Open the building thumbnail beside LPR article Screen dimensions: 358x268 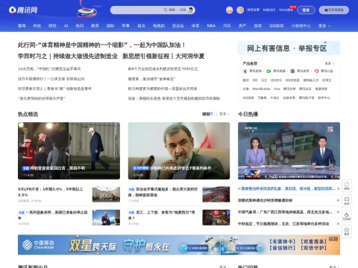106,194
